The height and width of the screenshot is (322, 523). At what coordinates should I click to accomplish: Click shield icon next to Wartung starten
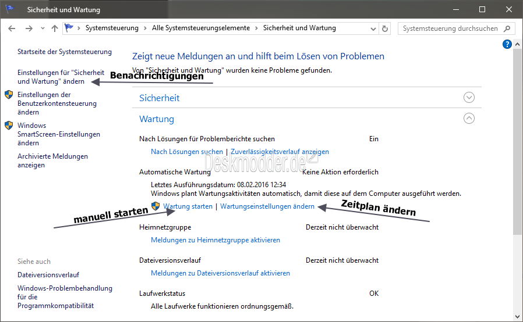click(156, 206)
